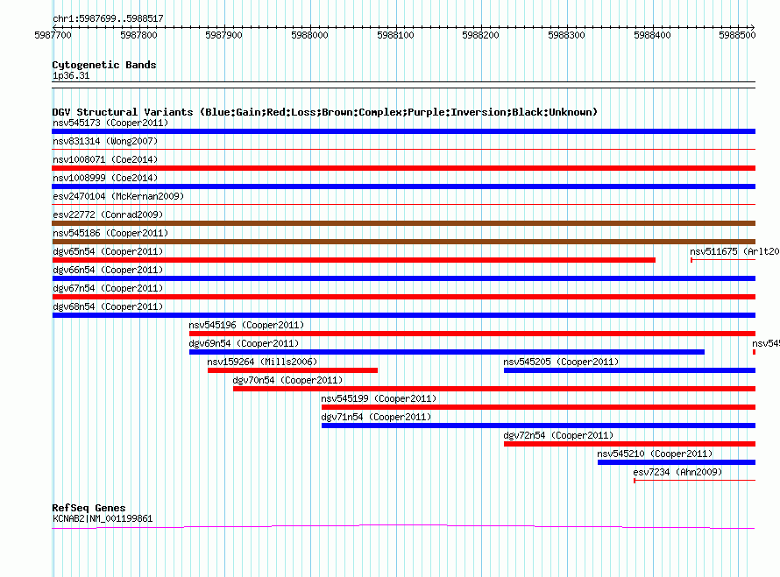This screenshot has width=780, height=577.
Task: Open the nsv545186 (Cooper2011) variant label
Action: click(x=110, y=233)
